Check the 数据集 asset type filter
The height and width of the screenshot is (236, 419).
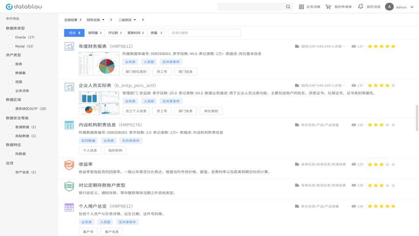(x=10, y=73)
